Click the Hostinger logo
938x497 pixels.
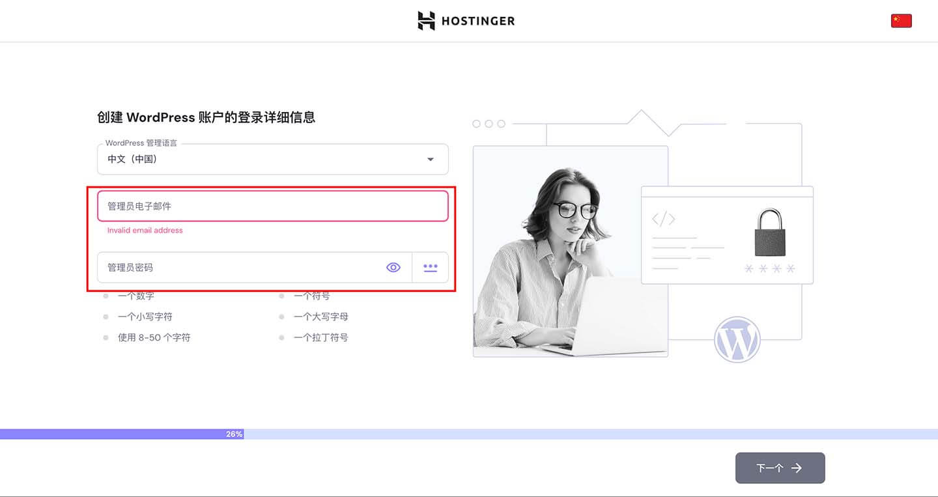click(466, 21)
